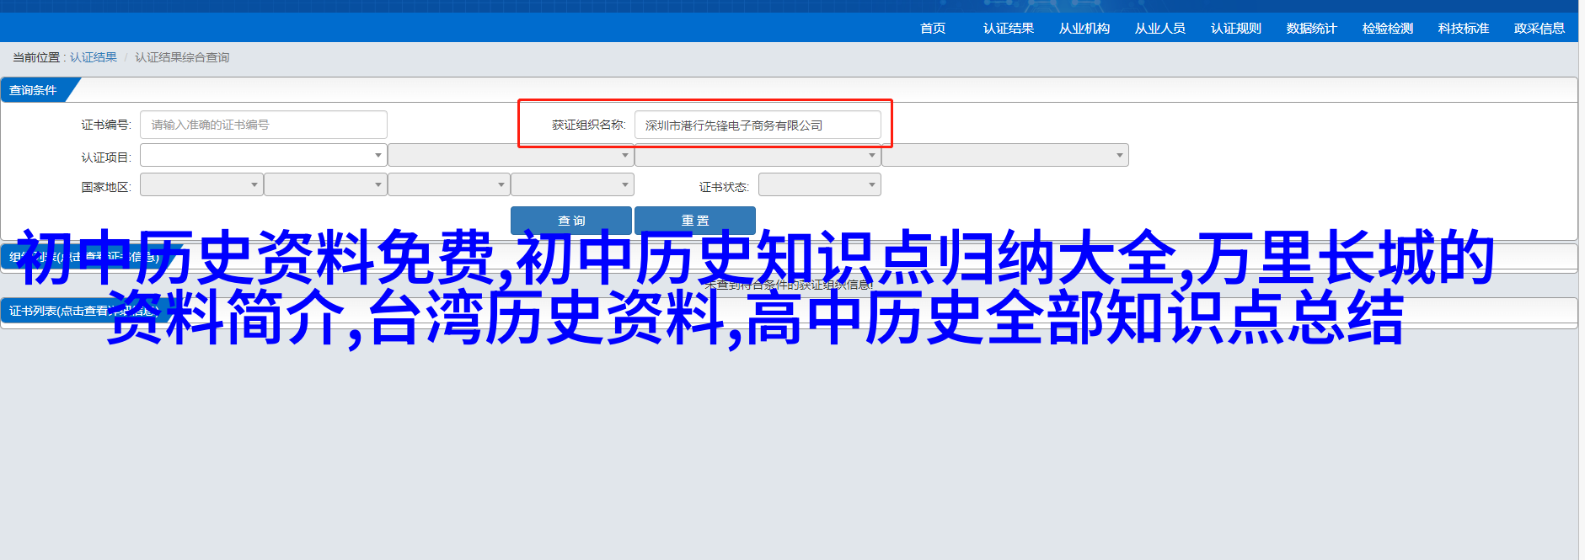
Task: Select 从业机构 in the navigation bar
Action: (x=1084, y=29)
